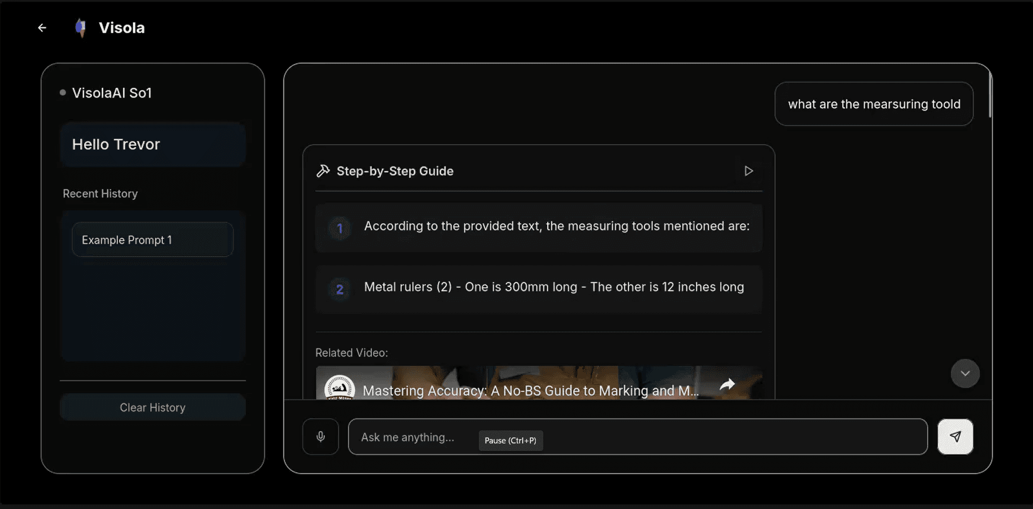The width and height of the screenshot is (1033, 509).
Task: Select the 'According to the provided text' step
Action: pyautogui.click(x=538, y=227)
